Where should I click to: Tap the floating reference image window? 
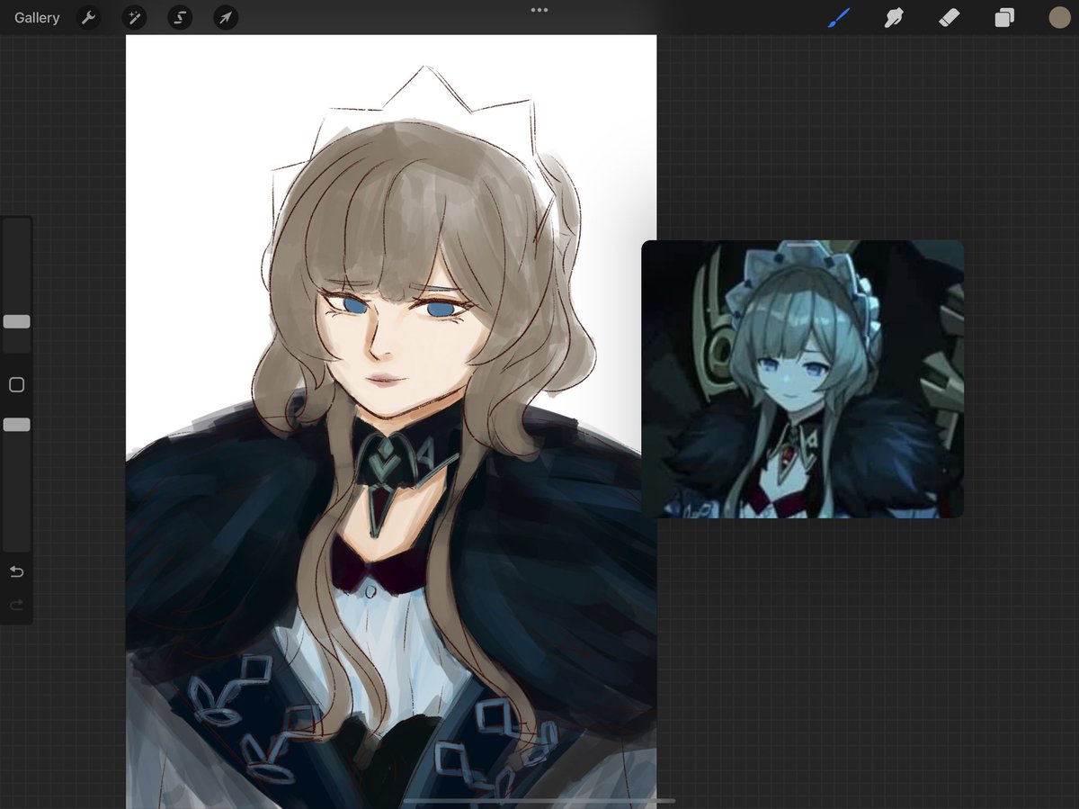click(802, 379)
